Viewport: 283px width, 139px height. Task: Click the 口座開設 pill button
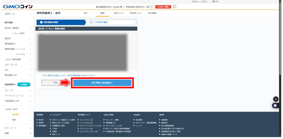(x=23, y=85)
